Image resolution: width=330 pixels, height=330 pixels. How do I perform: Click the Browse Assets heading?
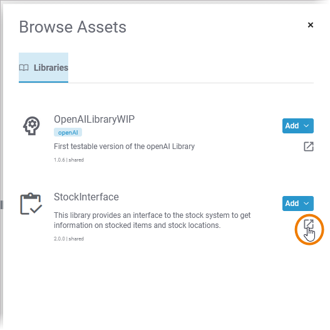pyautogui.click(x=73, y=27)
